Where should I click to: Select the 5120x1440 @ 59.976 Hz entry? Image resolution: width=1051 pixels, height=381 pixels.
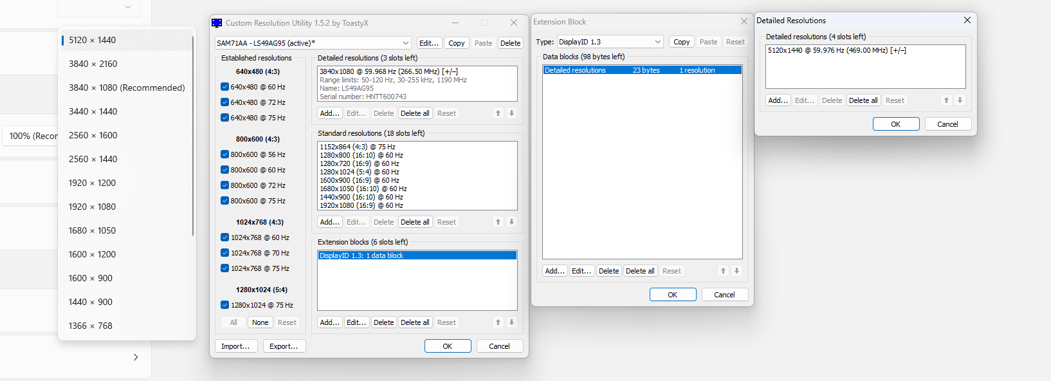836,50
